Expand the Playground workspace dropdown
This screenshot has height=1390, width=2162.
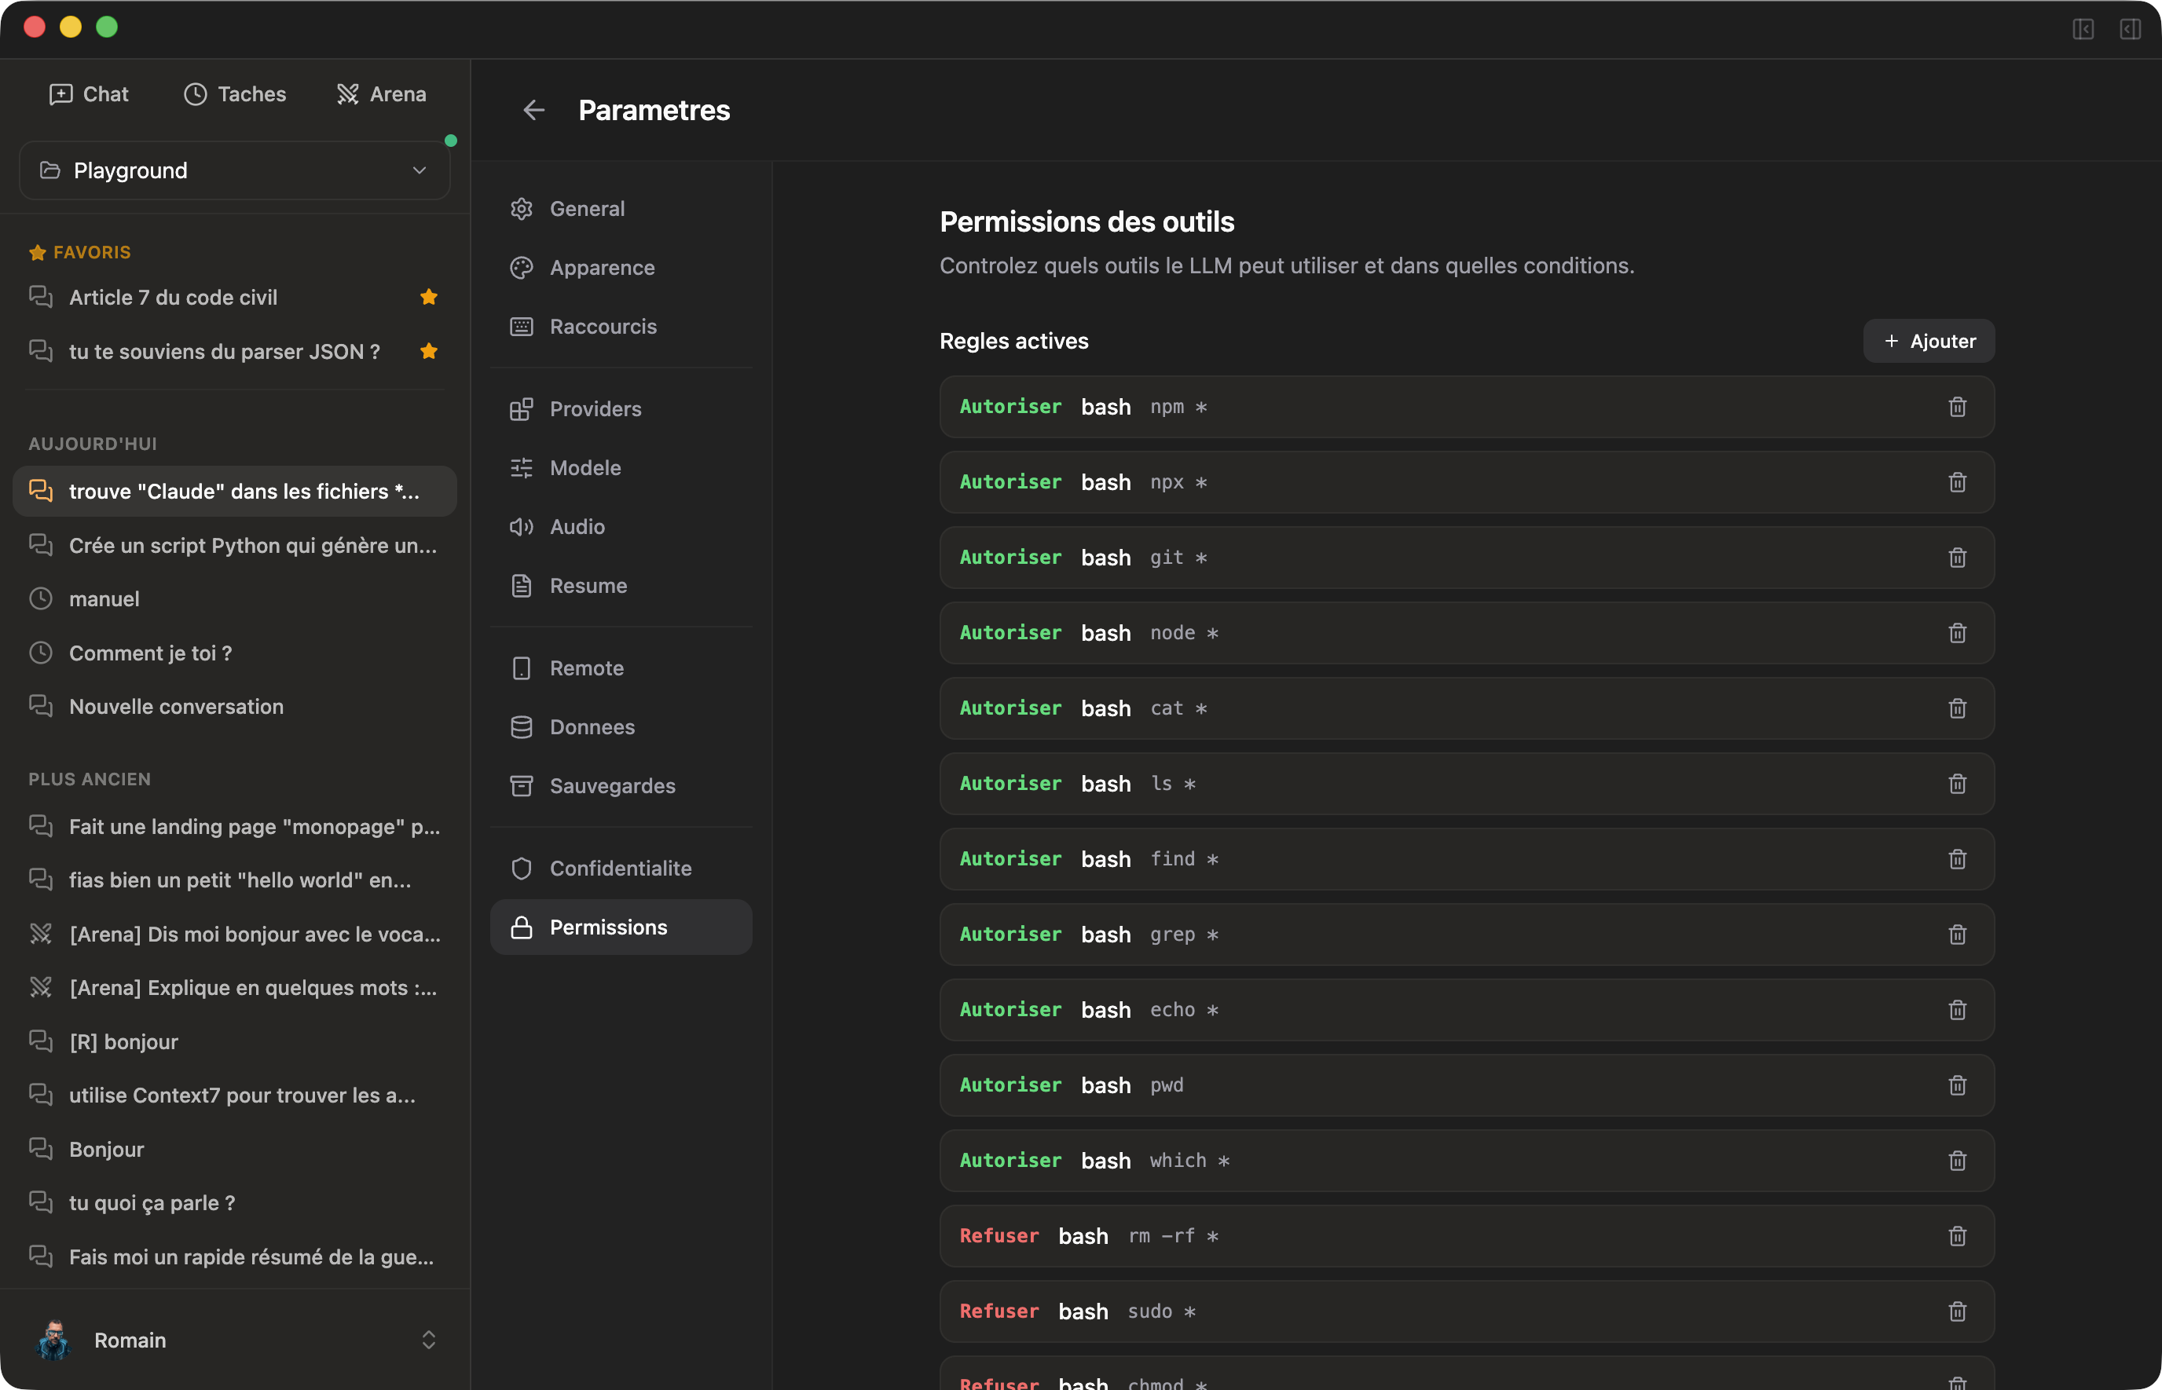(x=418, y=170)
